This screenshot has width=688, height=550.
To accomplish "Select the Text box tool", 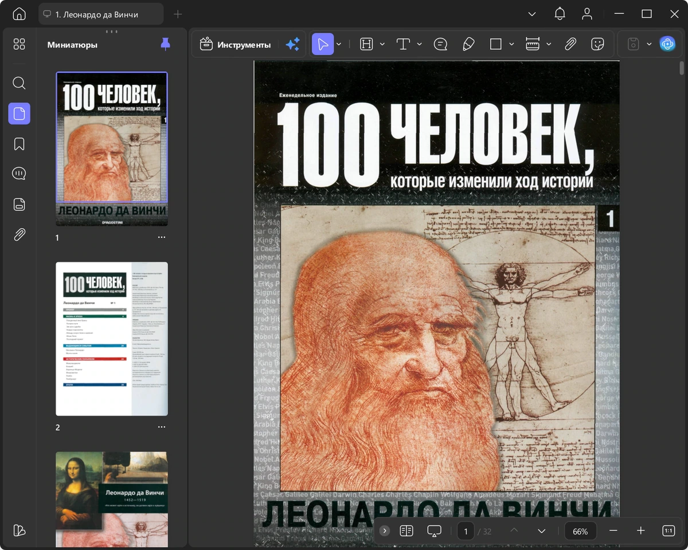I will coord(403,44).
